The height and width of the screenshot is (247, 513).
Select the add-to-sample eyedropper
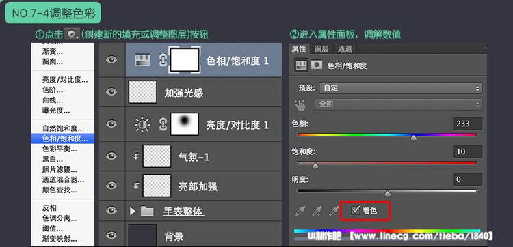[317, 212]
